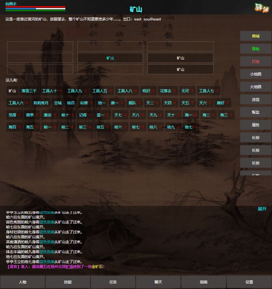Screen dimensions: 272x289
Task: Select 天二 in the room list
Action: tap(152, 103)
